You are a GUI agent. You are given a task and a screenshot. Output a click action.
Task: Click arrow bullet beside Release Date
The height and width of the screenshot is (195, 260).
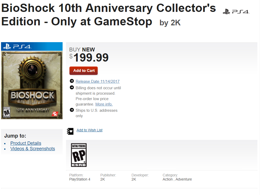[x=72, y=81]
